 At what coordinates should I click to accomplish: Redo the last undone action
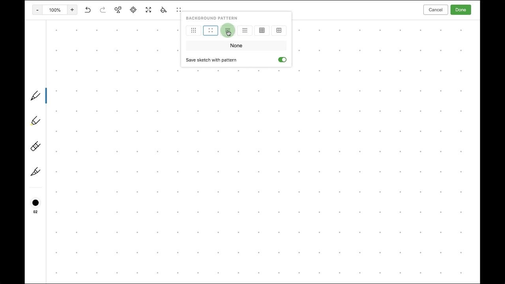click(103, 10)
